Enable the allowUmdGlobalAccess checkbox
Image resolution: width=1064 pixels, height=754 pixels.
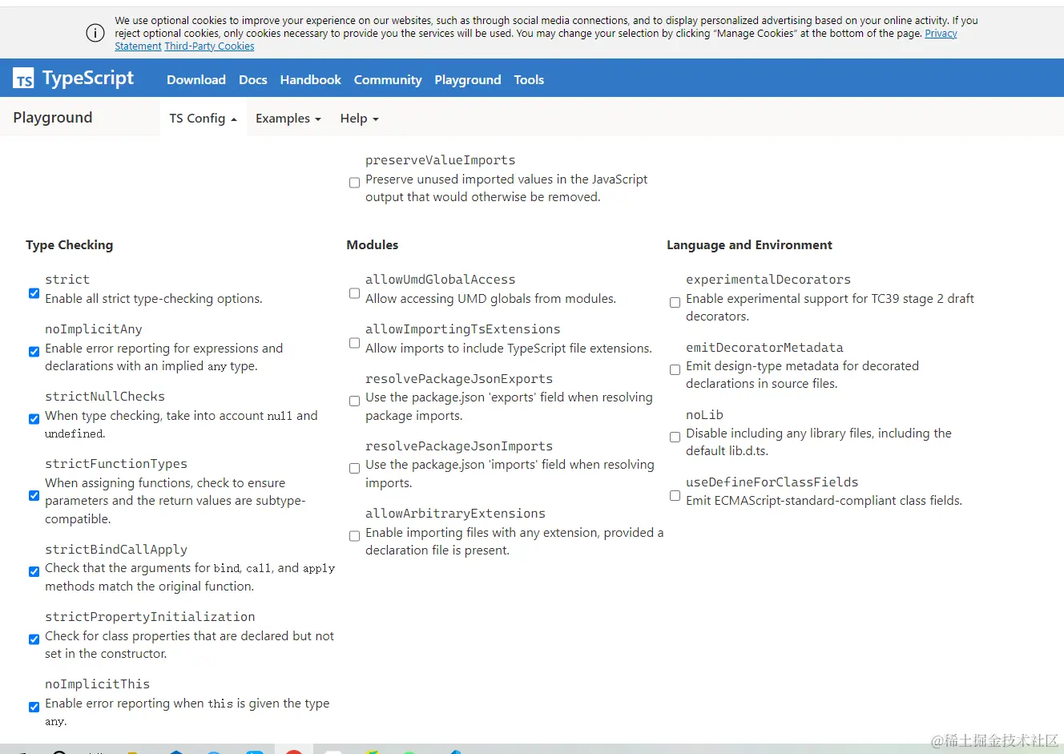point(354,293)
